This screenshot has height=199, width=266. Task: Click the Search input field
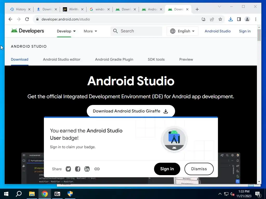tap(136, 31)
